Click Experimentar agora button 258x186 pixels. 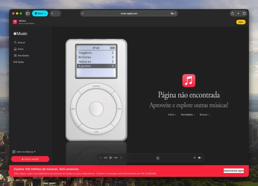[x=234, y=171]
